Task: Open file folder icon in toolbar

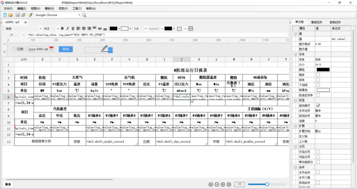Action: click(x=10, y=15)
